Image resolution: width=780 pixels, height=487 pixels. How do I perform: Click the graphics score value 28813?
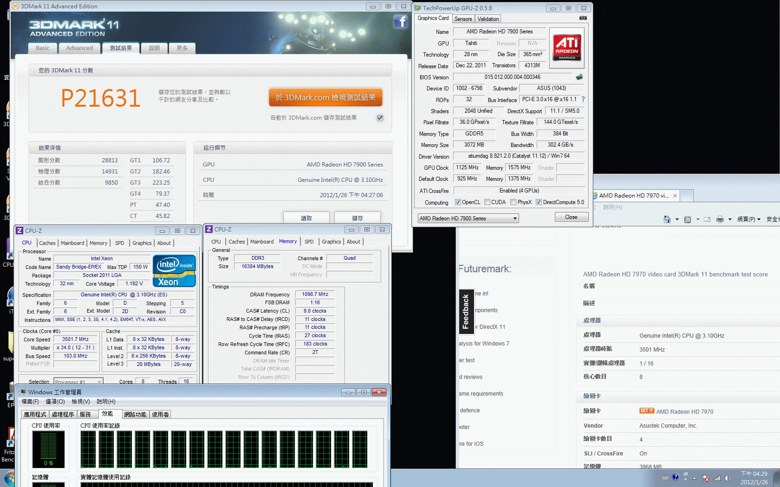(x=110, y=160)
